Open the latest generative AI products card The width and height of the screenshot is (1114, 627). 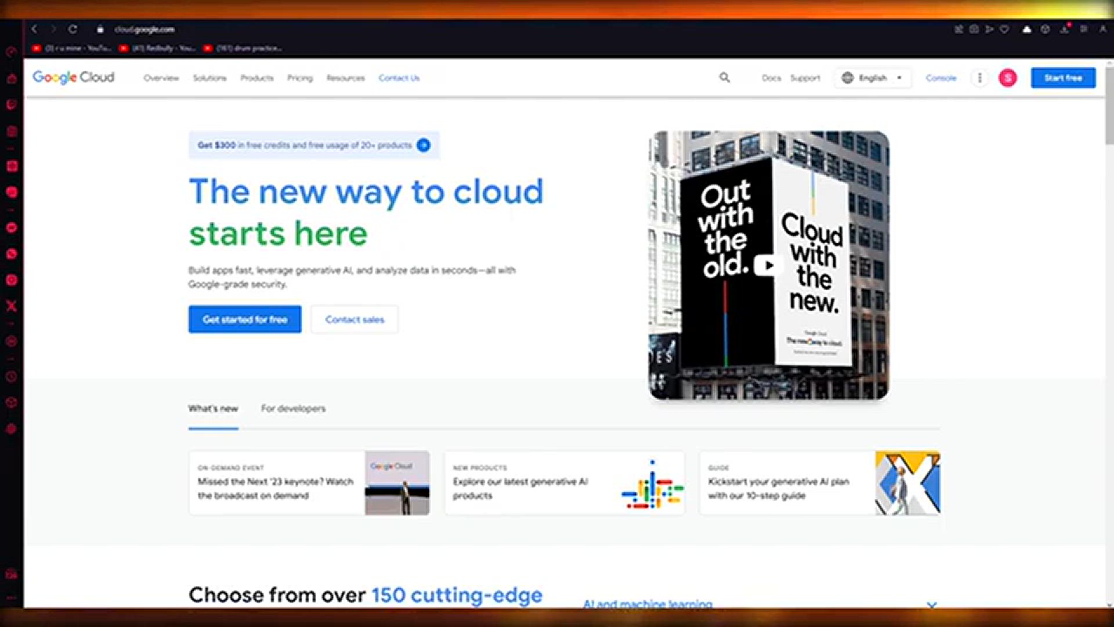565,483
